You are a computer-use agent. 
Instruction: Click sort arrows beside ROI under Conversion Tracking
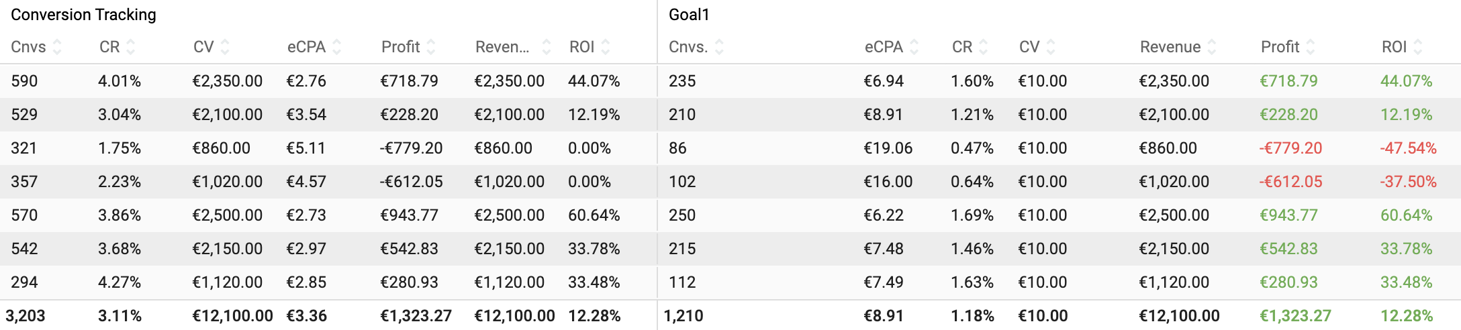click(x=606, y=47)
